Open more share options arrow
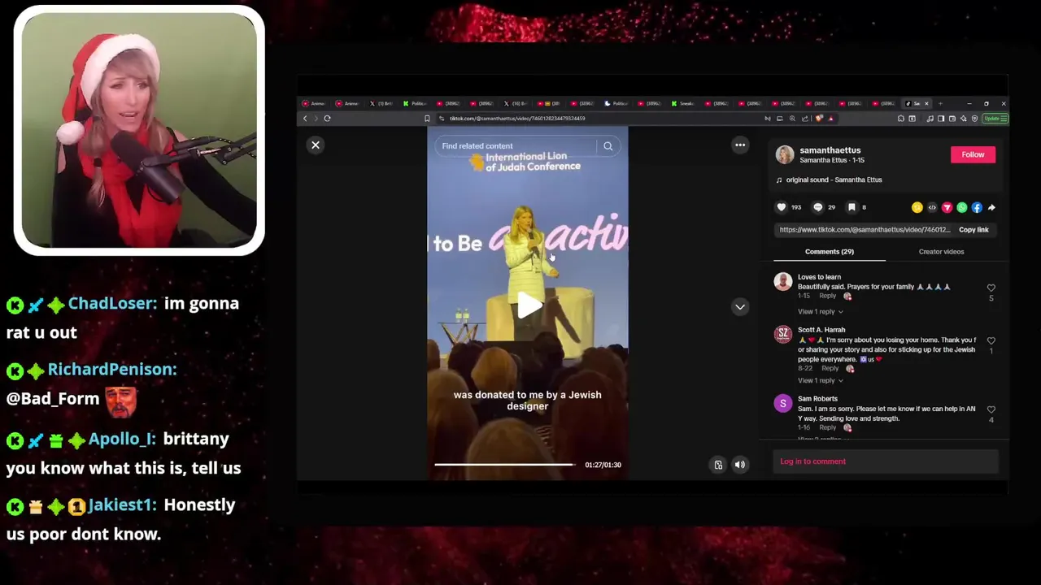Viewport: 1041px width, 585px height. coord(991,207)
